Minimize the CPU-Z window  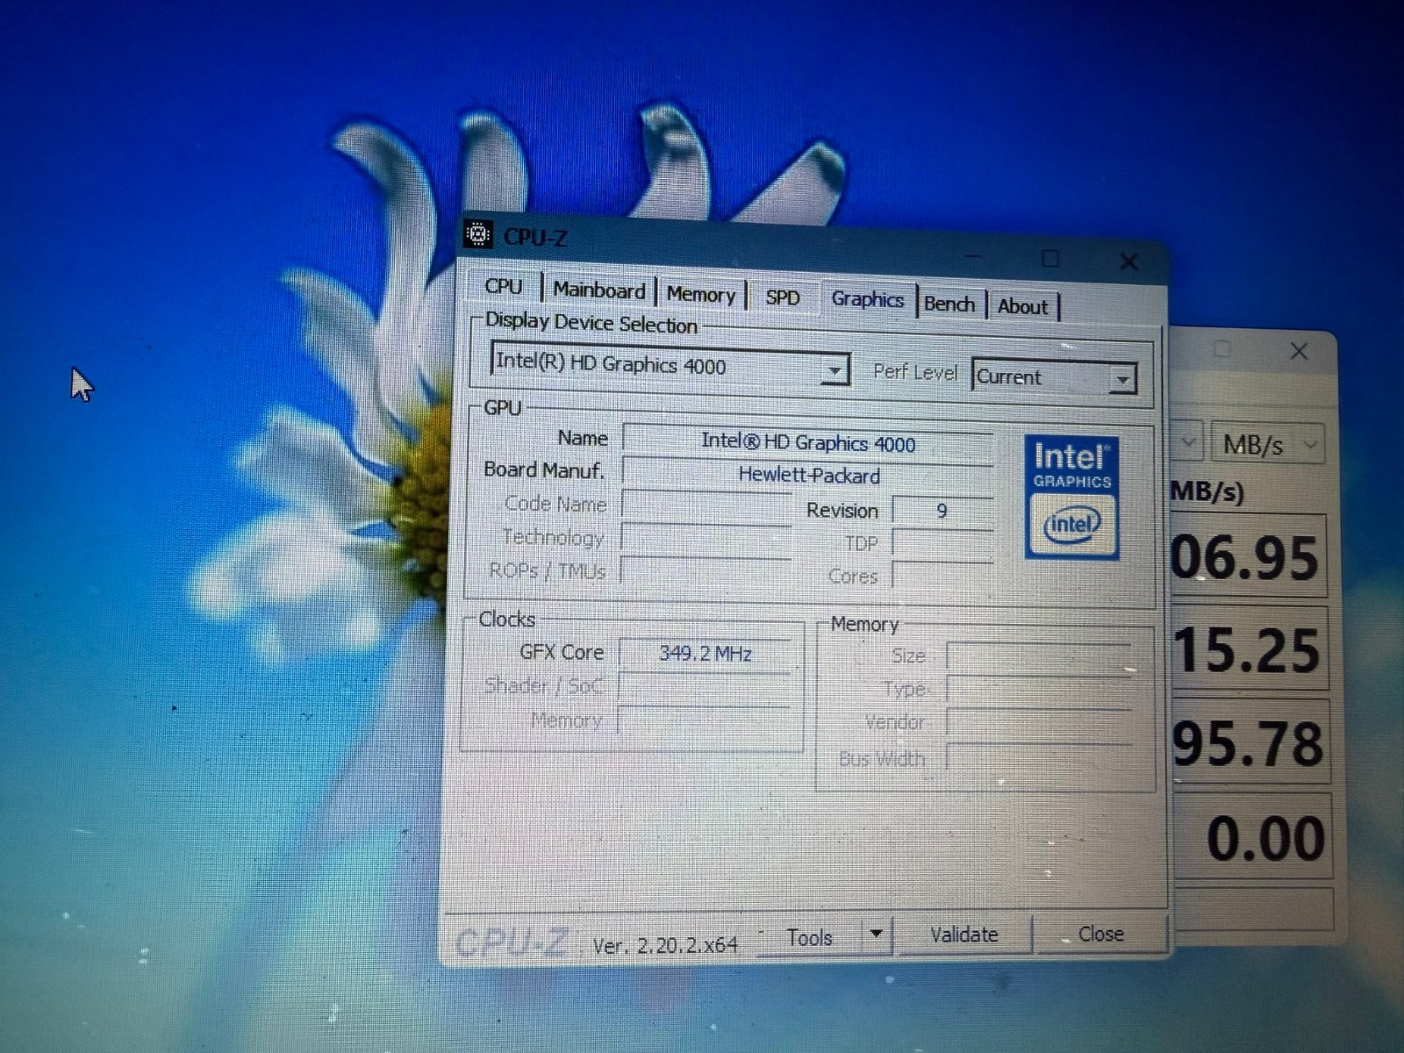[973, 256]
